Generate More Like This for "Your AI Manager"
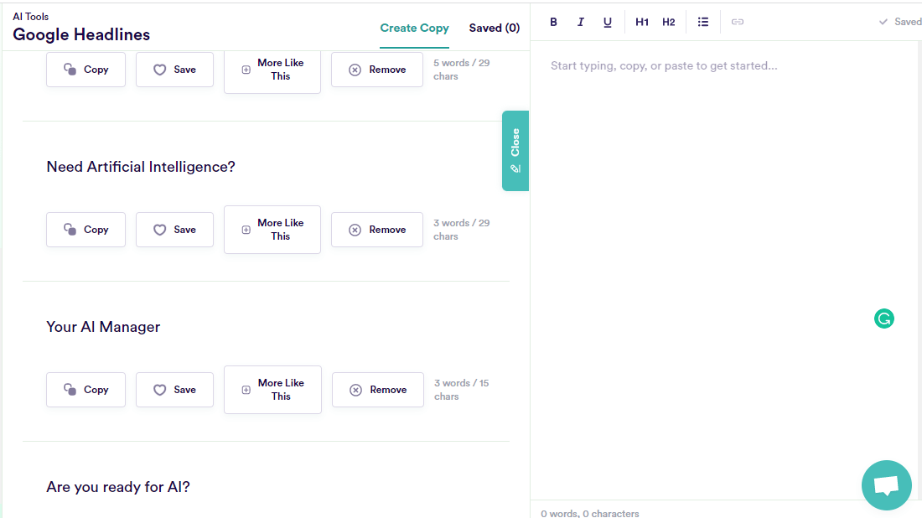922x518 pixels. point(273,389)
